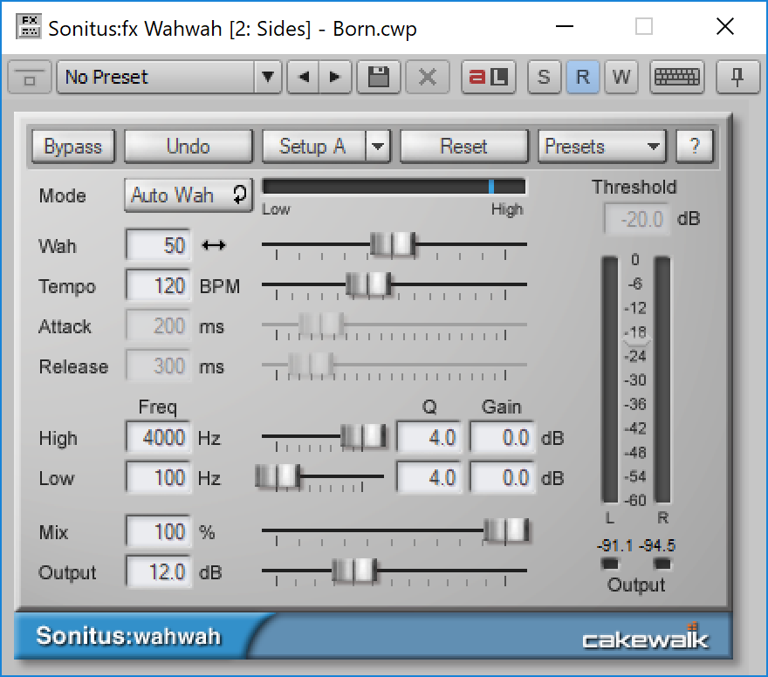Click the save preset disk icon

point(379,77)
